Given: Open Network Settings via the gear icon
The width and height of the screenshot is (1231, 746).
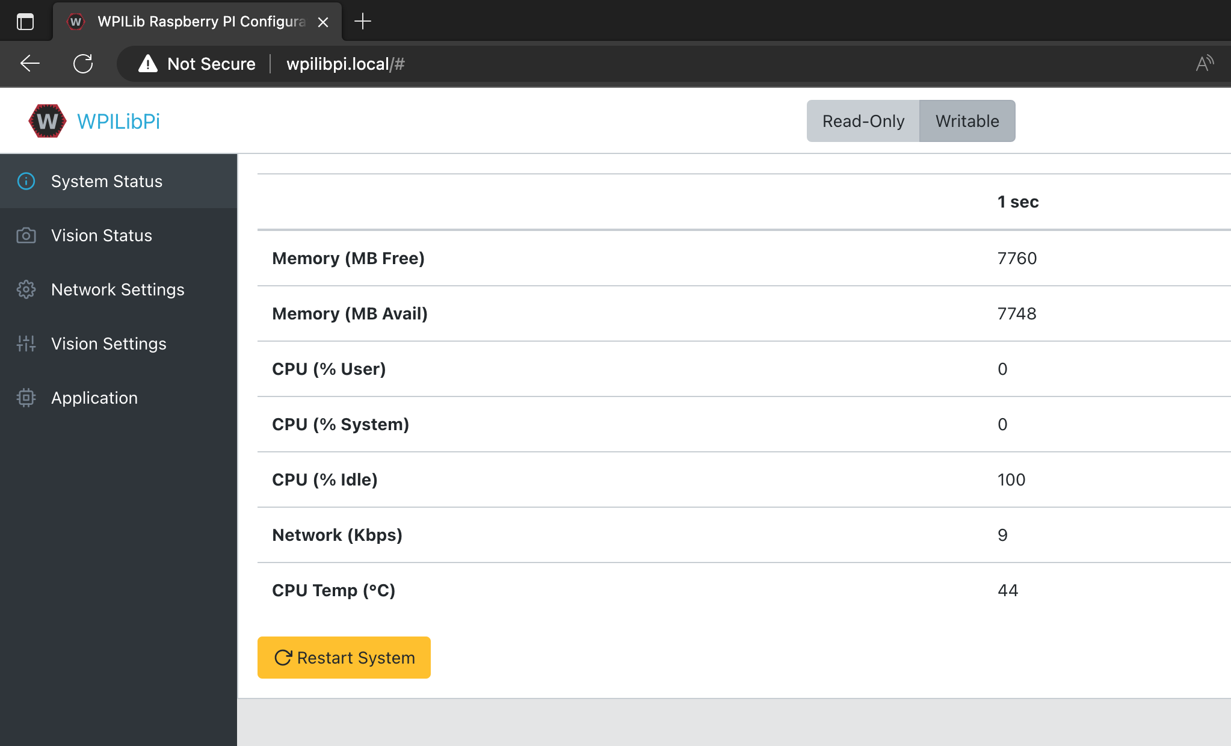Looking at the screenshot, I should pyautogui.click(x=25, y=289).
